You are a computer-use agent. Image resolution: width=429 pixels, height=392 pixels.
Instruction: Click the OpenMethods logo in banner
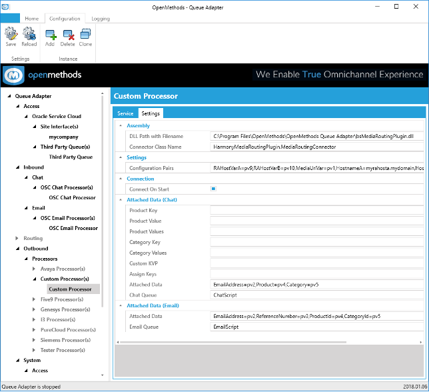pos(14,75)
